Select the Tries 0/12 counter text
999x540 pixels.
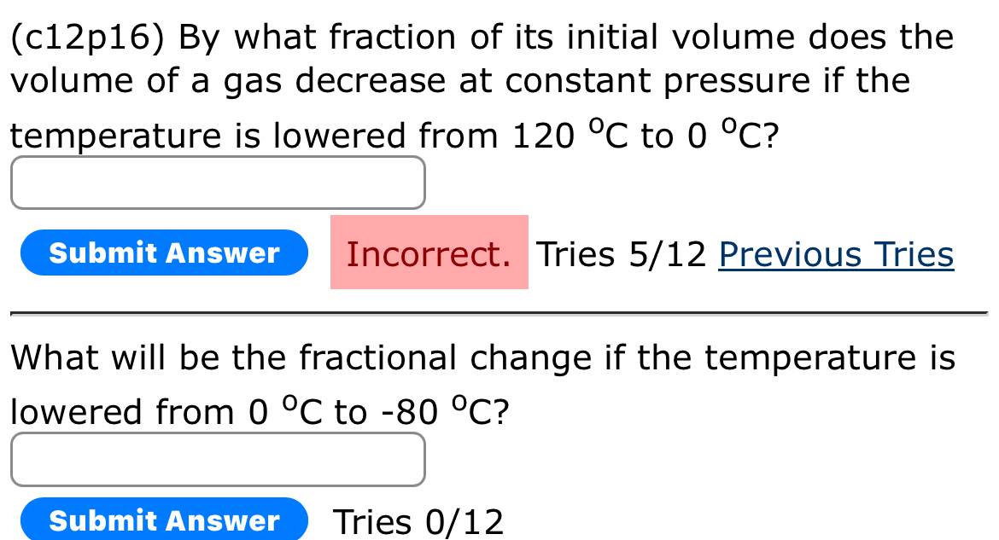pos(417,520)
